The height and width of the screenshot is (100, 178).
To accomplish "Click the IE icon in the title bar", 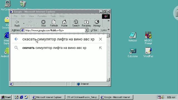I will pyautogui.click(x=12, y=12).
